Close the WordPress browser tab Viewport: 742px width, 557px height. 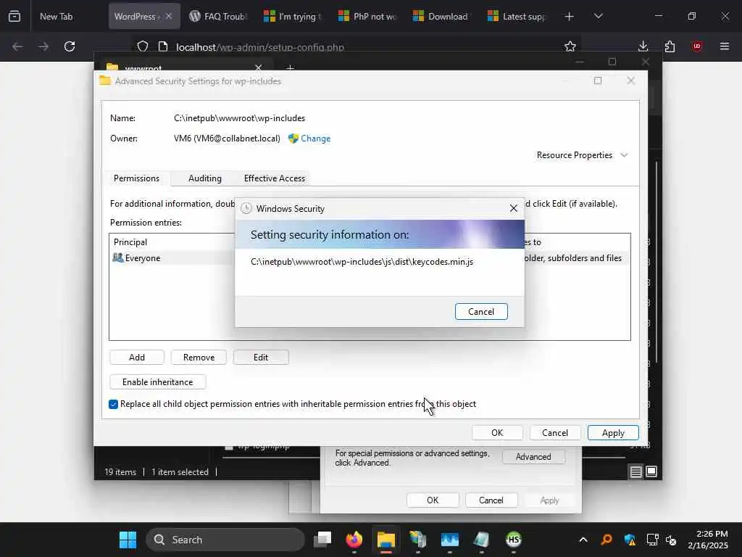pos(169,16)
